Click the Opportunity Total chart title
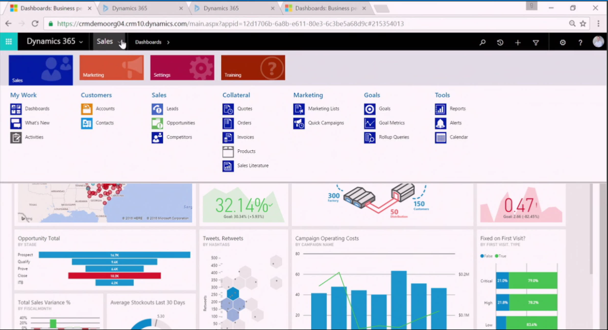The image size is (608, 330). tap(39, 238)
